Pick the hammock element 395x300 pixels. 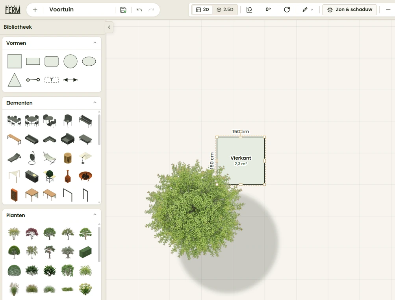coord(50,158)
